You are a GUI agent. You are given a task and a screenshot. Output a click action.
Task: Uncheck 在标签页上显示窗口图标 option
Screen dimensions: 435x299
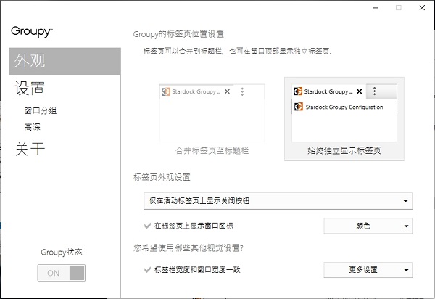149,226
